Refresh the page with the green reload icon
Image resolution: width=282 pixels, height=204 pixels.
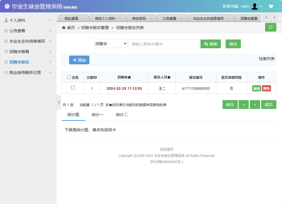(x=270, y=27)
